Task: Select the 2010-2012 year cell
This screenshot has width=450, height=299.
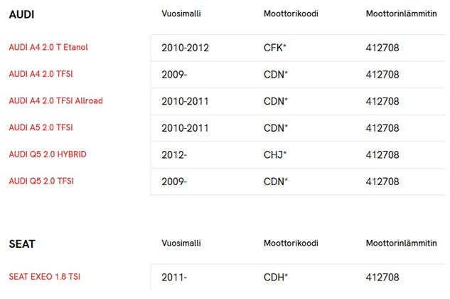Action: click(x=185, y=48)
